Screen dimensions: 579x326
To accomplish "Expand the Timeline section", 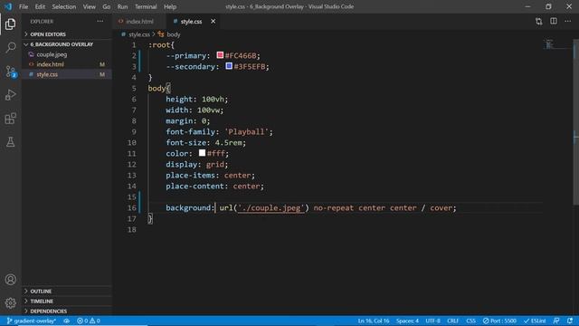I will click(67, 302).
